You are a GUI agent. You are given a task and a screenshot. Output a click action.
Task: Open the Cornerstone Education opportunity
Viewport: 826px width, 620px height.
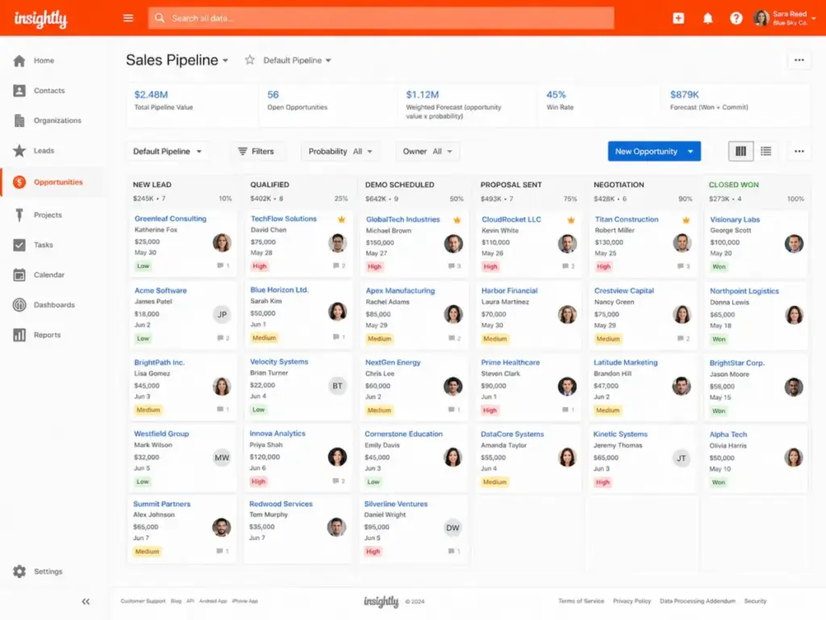pyautogui.click(x=403, y=434)
